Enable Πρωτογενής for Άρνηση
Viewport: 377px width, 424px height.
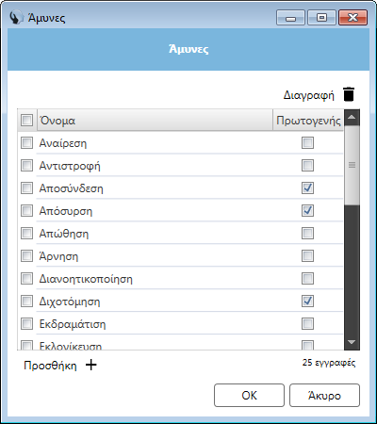coord(307,256)
